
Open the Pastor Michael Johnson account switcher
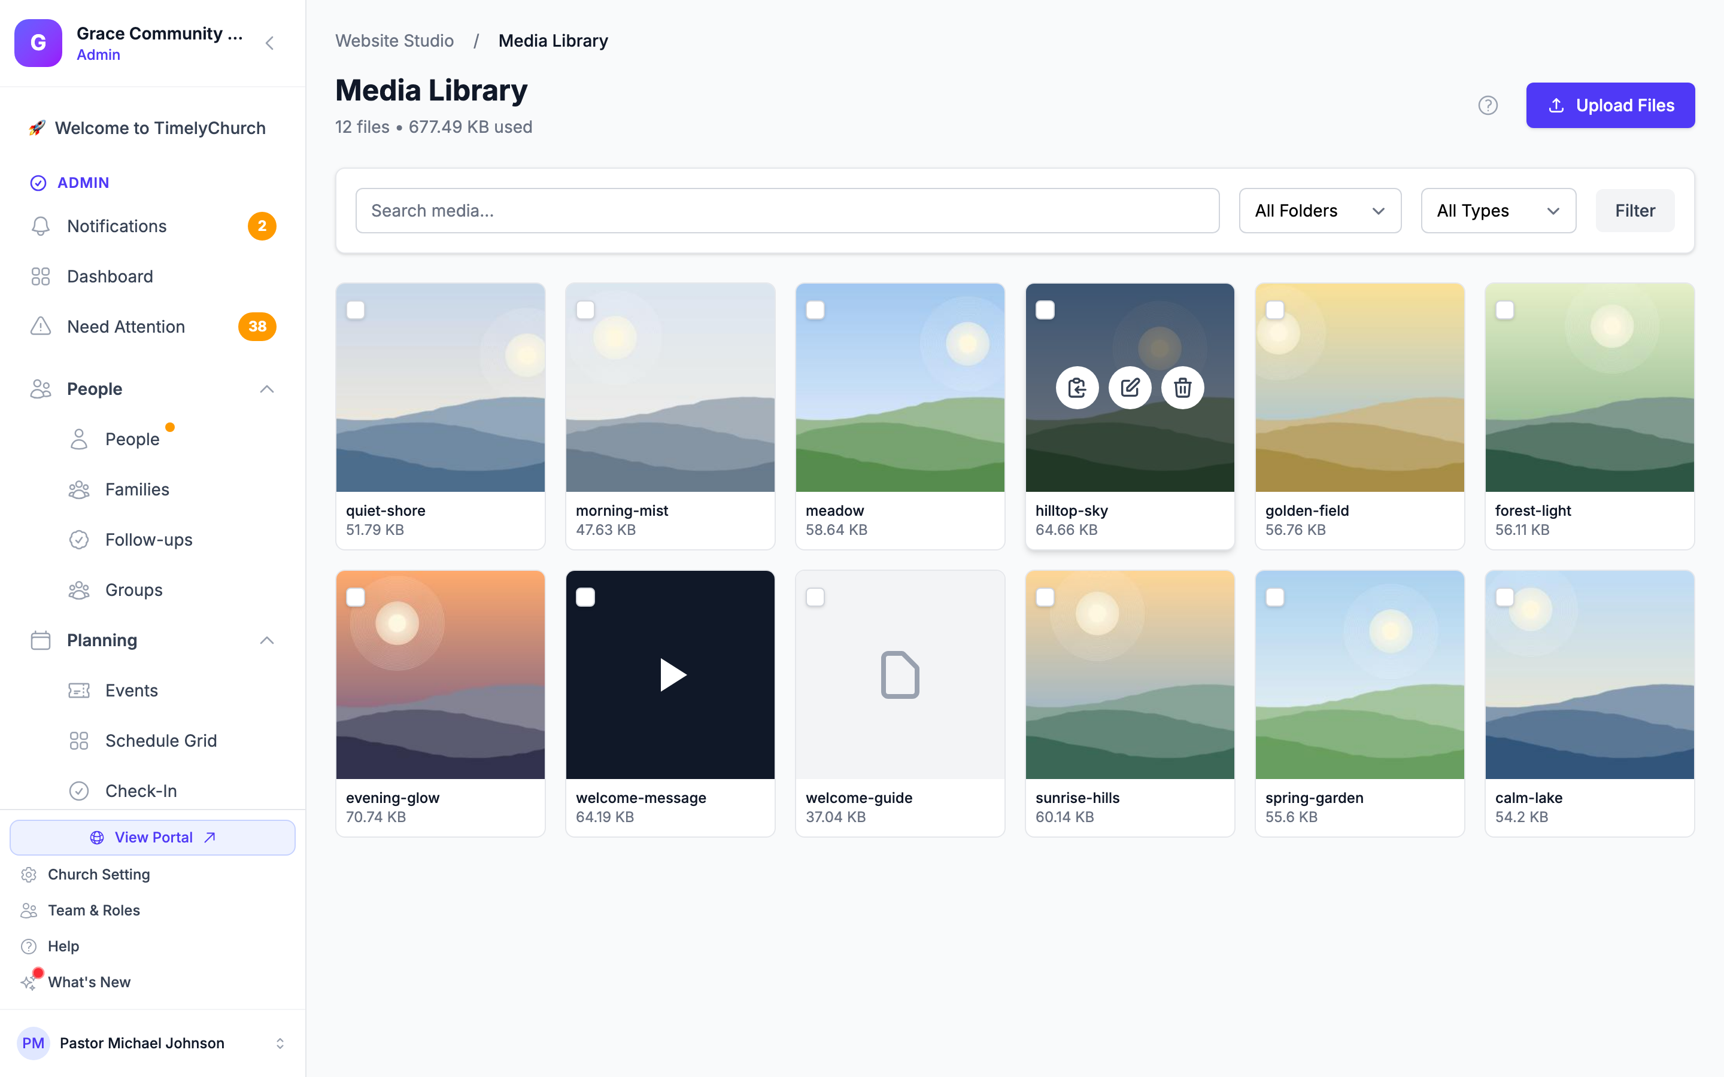(153, 1043)
